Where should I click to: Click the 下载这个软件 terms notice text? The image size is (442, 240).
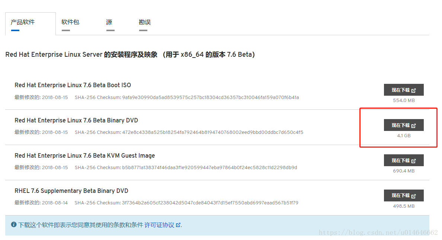point(81,225)
